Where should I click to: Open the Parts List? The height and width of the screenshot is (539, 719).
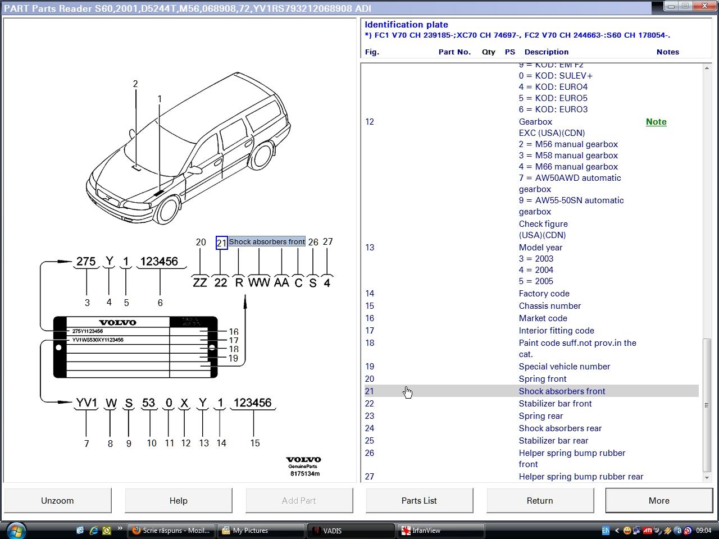point(419,500)
